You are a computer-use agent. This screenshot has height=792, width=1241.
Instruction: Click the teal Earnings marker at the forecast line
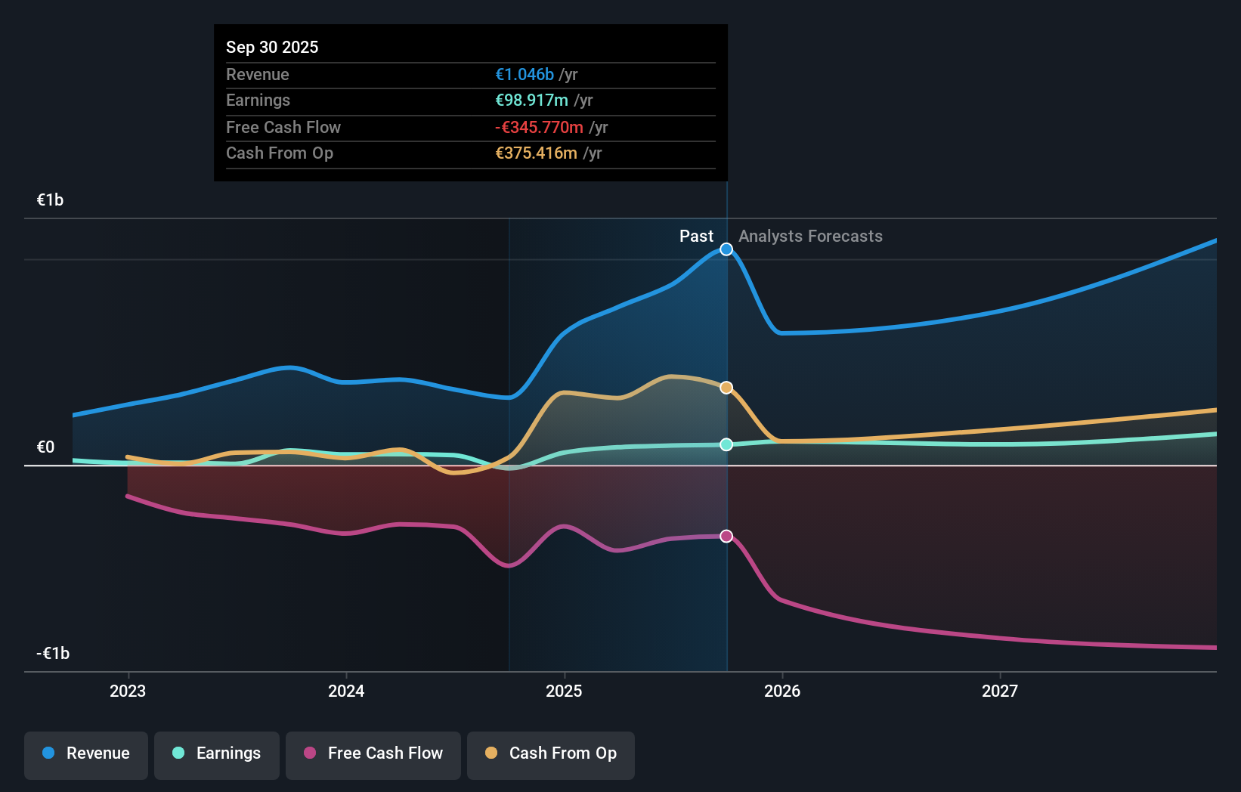tap(726, 445)
